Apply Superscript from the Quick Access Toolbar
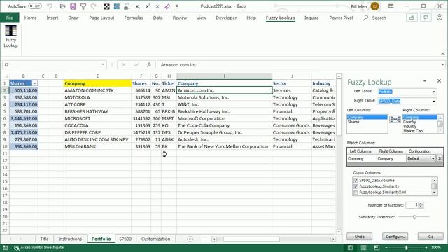 coord(148,6)
